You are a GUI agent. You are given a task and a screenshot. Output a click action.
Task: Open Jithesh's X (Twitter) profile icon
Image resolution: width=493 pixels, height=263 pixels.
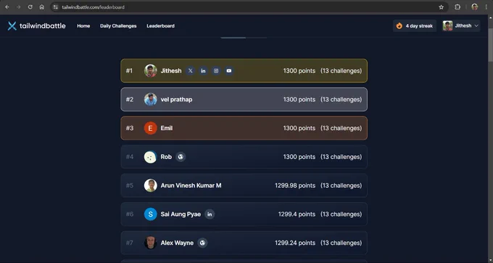[190, 71]
